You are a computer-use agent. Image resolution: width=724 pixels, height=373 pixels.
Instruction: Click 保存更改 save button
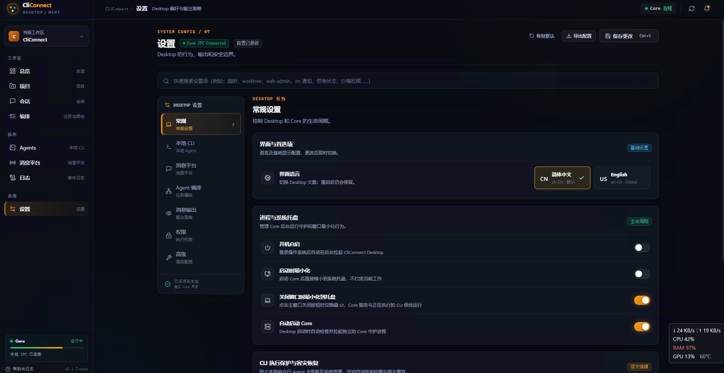629,36
